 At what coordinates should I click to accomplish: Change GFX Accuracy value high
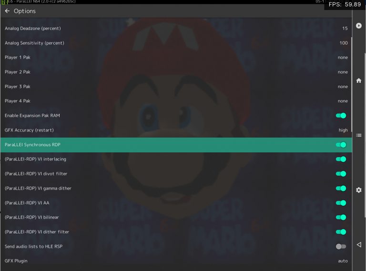coord(343,130)
